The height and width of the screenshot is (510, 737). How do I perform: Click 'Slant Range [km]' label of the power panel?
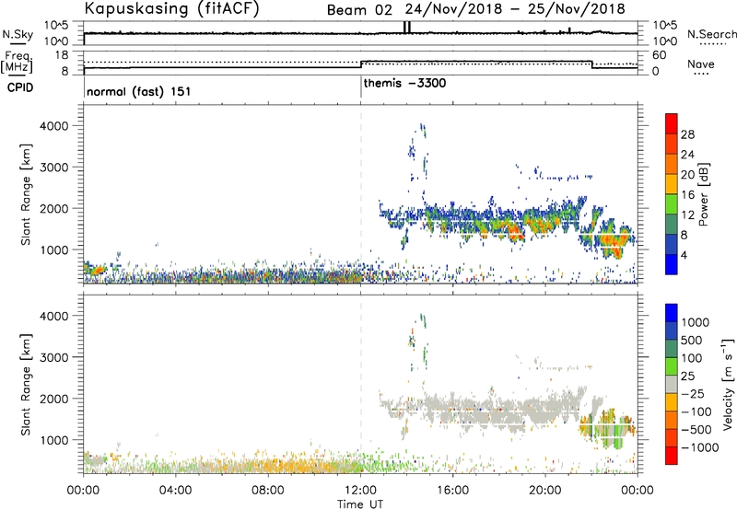point(26,194)
